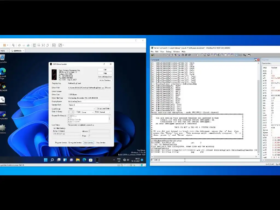
Task: Open ServiceGroupOrder in OSR Driver Loader
Action: [105, 77]
